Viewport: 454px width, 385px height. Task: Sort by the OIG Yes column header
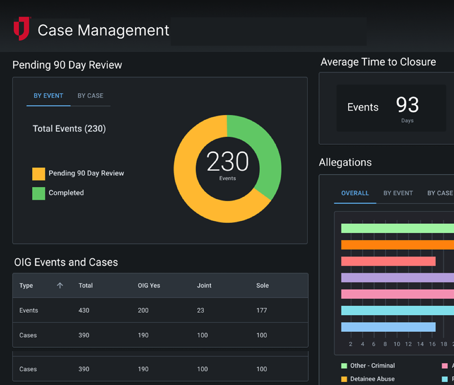coord(149,285)
